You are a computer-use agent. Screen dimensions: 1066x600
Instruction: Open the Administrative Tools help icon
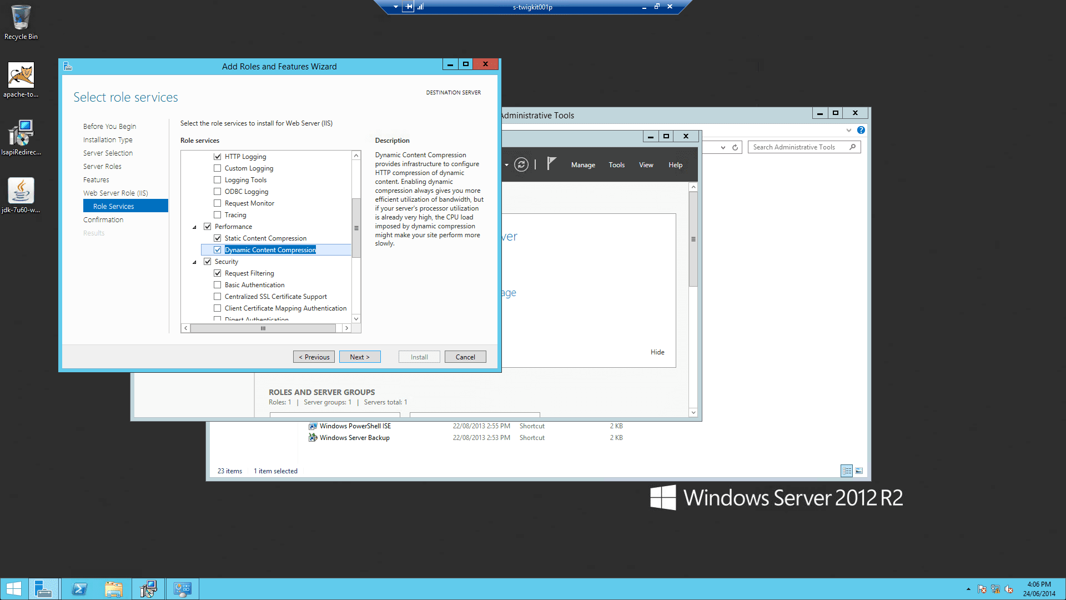pos(861,130)
